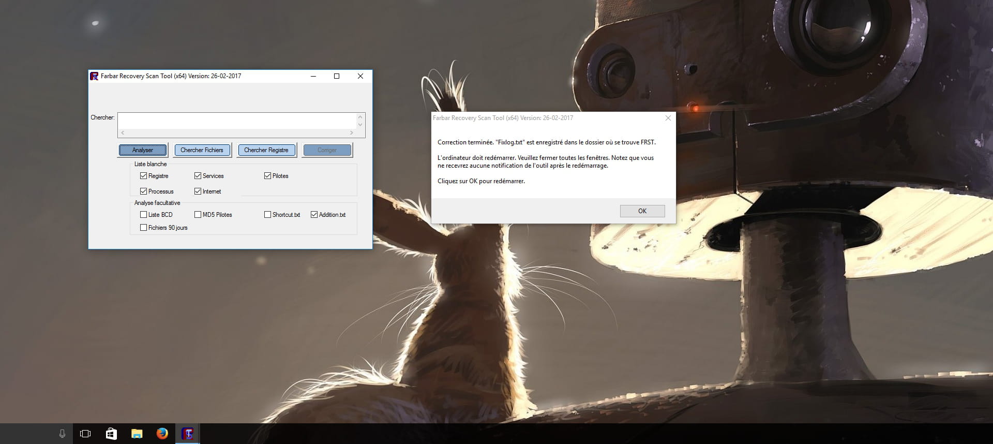The image size is (993, 444).
Task: Click the Chercher Fichiers button
Action: pos(202,150)
